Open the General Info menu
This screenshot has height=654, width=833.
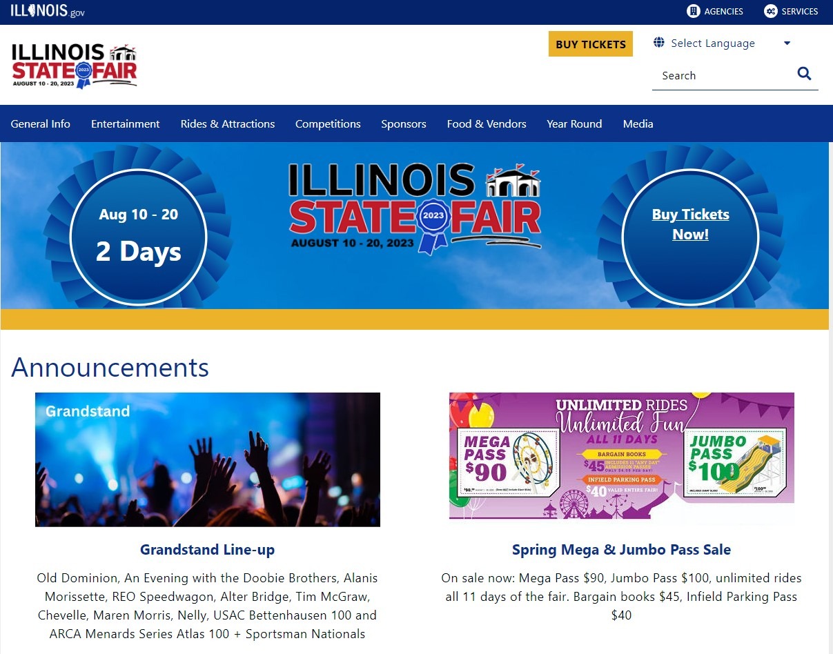point(41,124)
